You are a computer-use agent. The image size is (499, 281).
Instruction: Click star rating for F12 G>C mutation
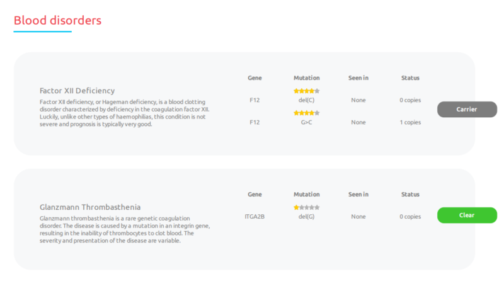click(x=306, y=113)
